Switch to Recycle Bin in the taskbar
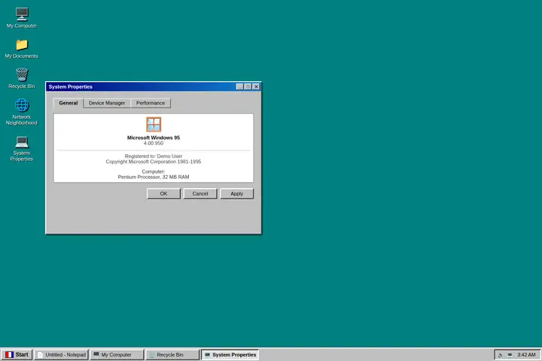 172,355
